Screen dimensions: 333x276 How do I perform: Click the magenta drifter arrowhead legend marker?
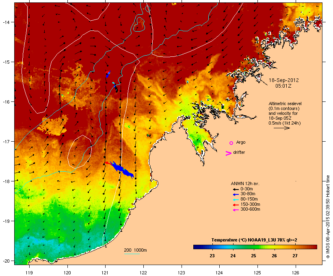[228, 153]
